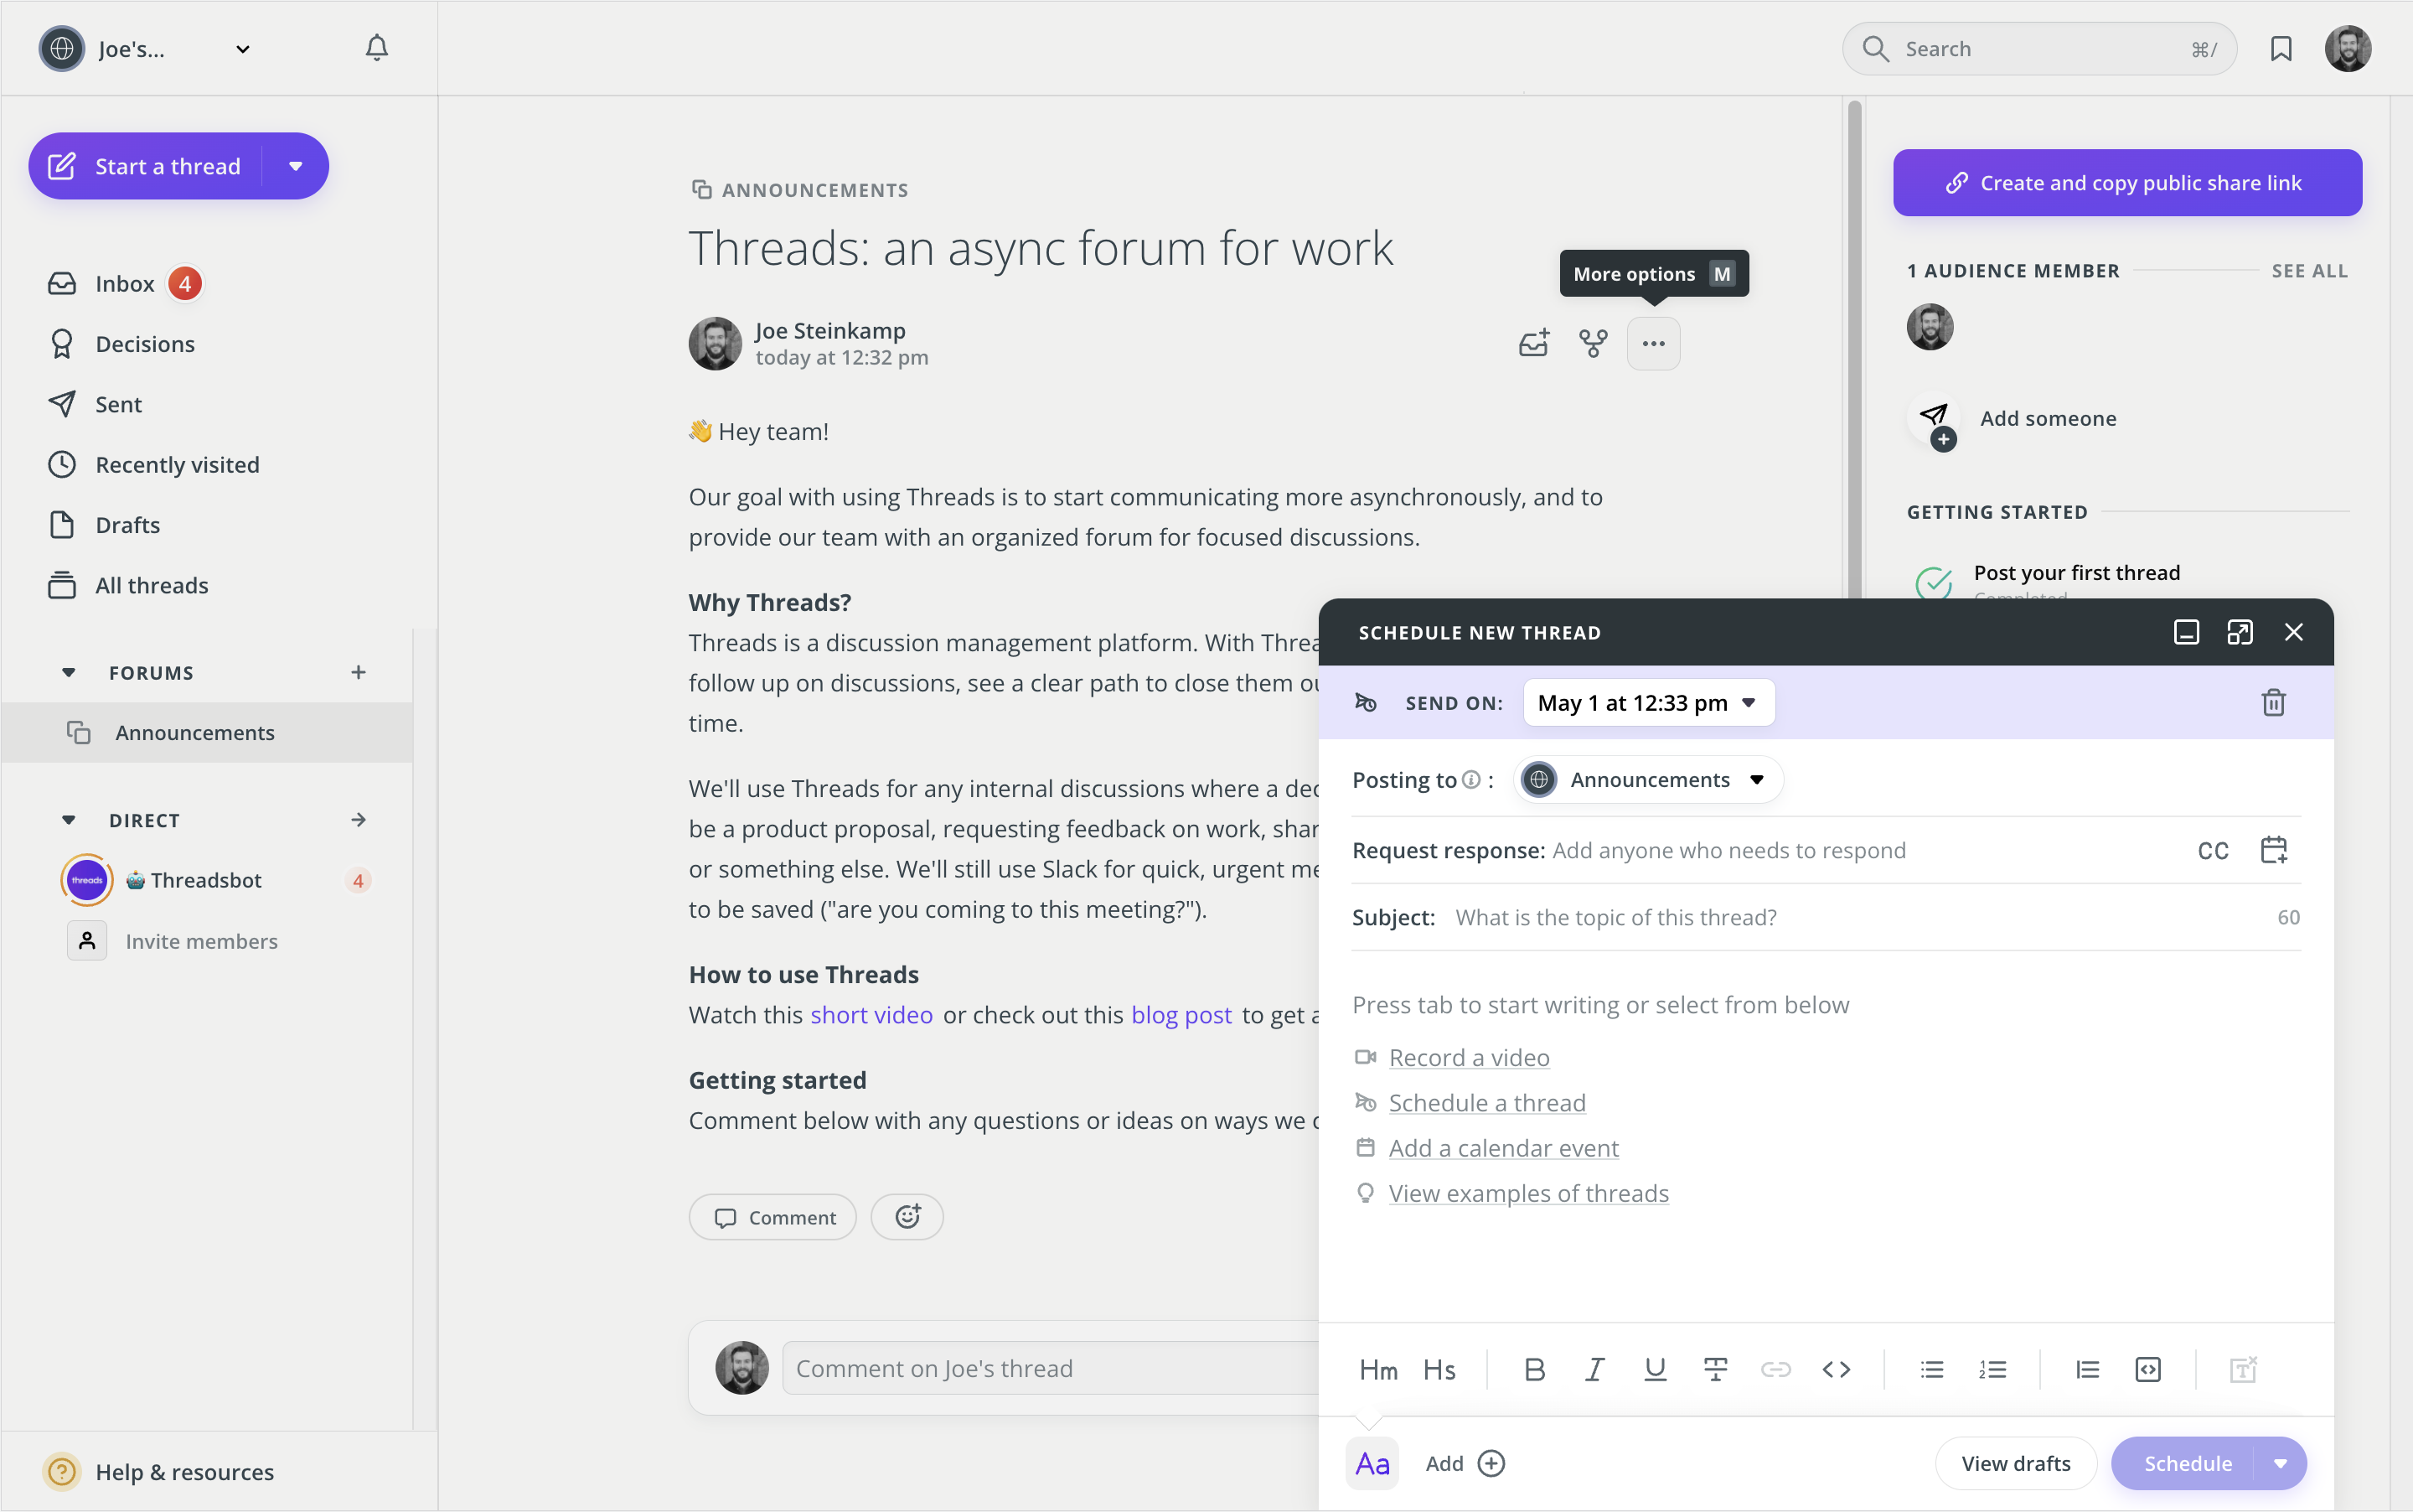
Task: Add an emoji reaction to the thread
Action: click(x=907, y=1217)
